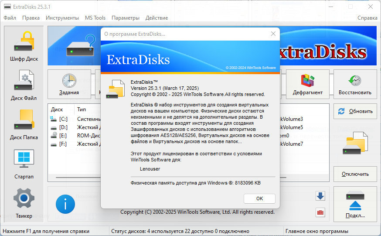Open the Действие menu
The width and height of the screenshot is (381, 236).
click(156, 18)
